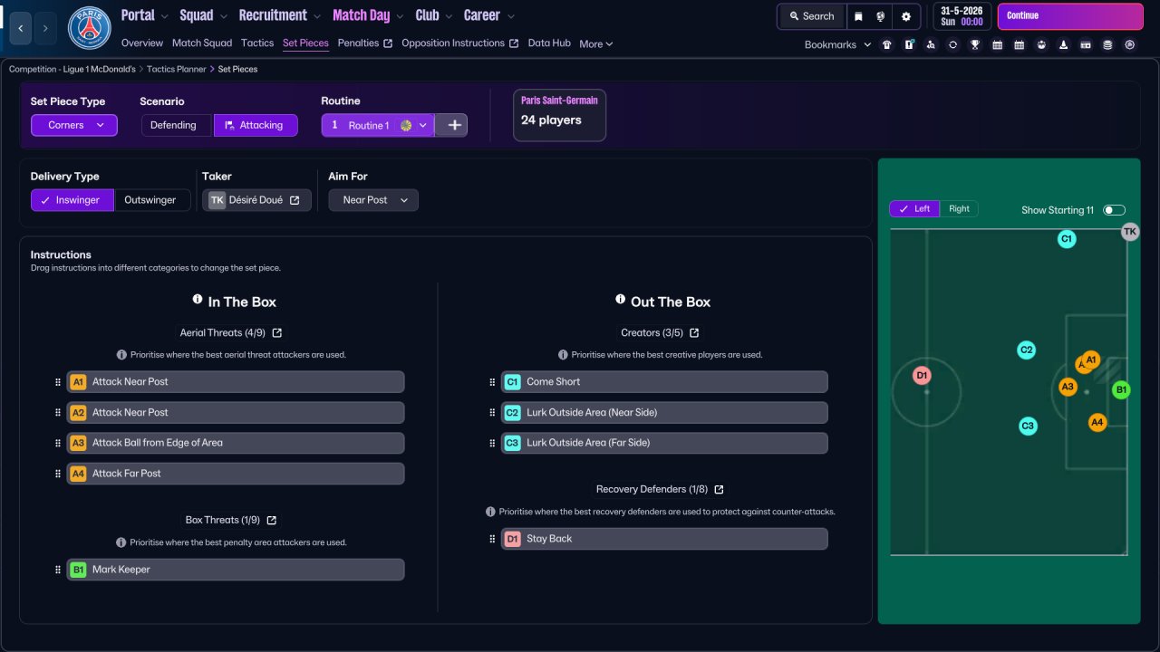Open the Paris Saint-Germain 24 players card
The height and width of the screenshot is (652, 1160).
point(559,115)
